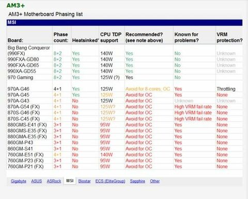Switch to the ASUS tab
248x199 pixels.
(37, 181)
